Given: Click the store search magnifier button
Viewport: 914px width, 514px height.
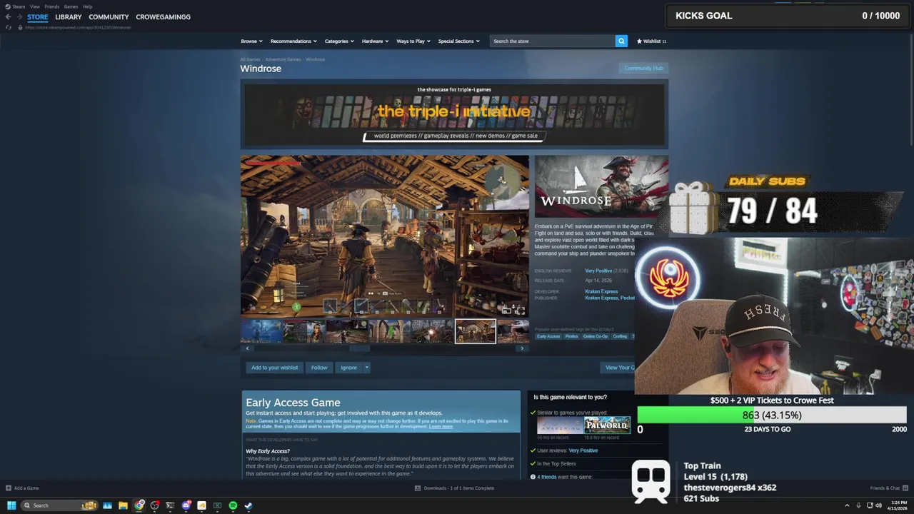Looking at the screenshot, I should (621, 41).
